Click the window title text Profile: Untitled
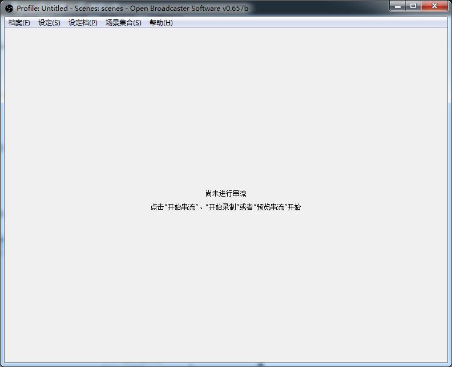This screenshot has width=452, height=367. (42, 9)
